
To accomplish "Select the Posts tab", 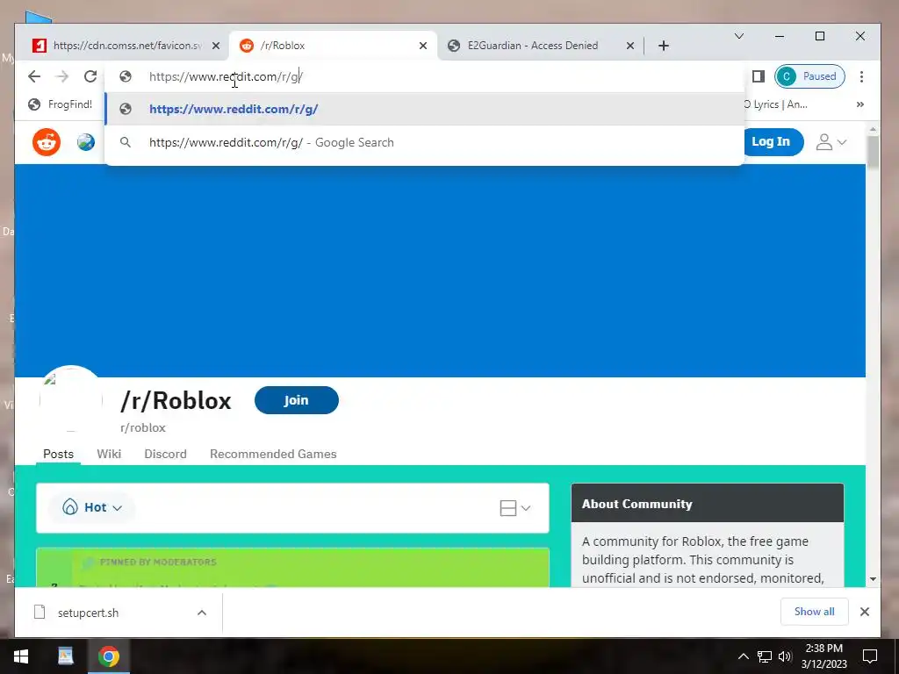I will click(x=59, y=454).
